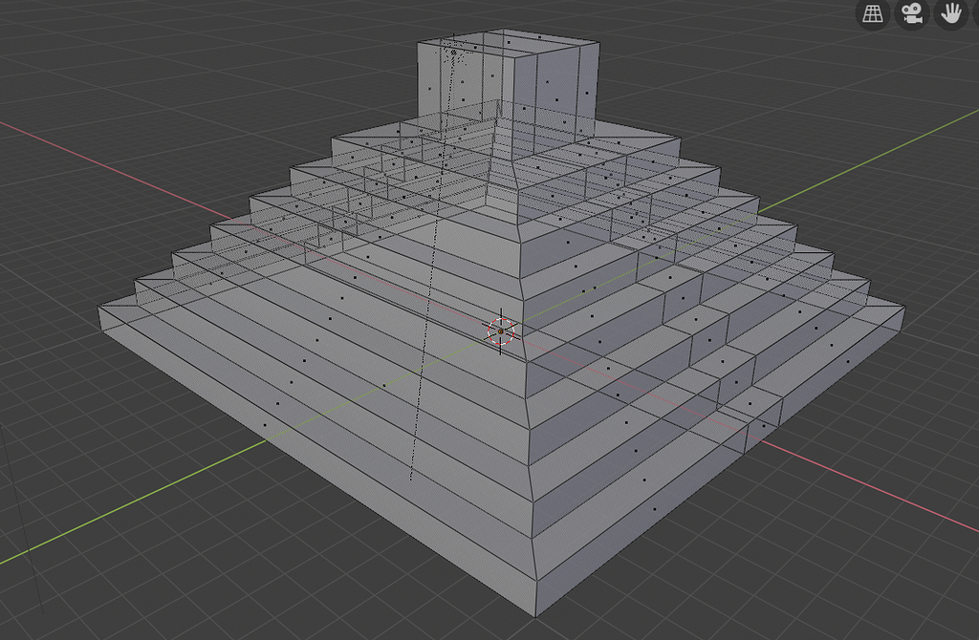Screen dimensions: 979x640
Task: Click the leftmost corner of the bottom step
Action: [99, 309]
